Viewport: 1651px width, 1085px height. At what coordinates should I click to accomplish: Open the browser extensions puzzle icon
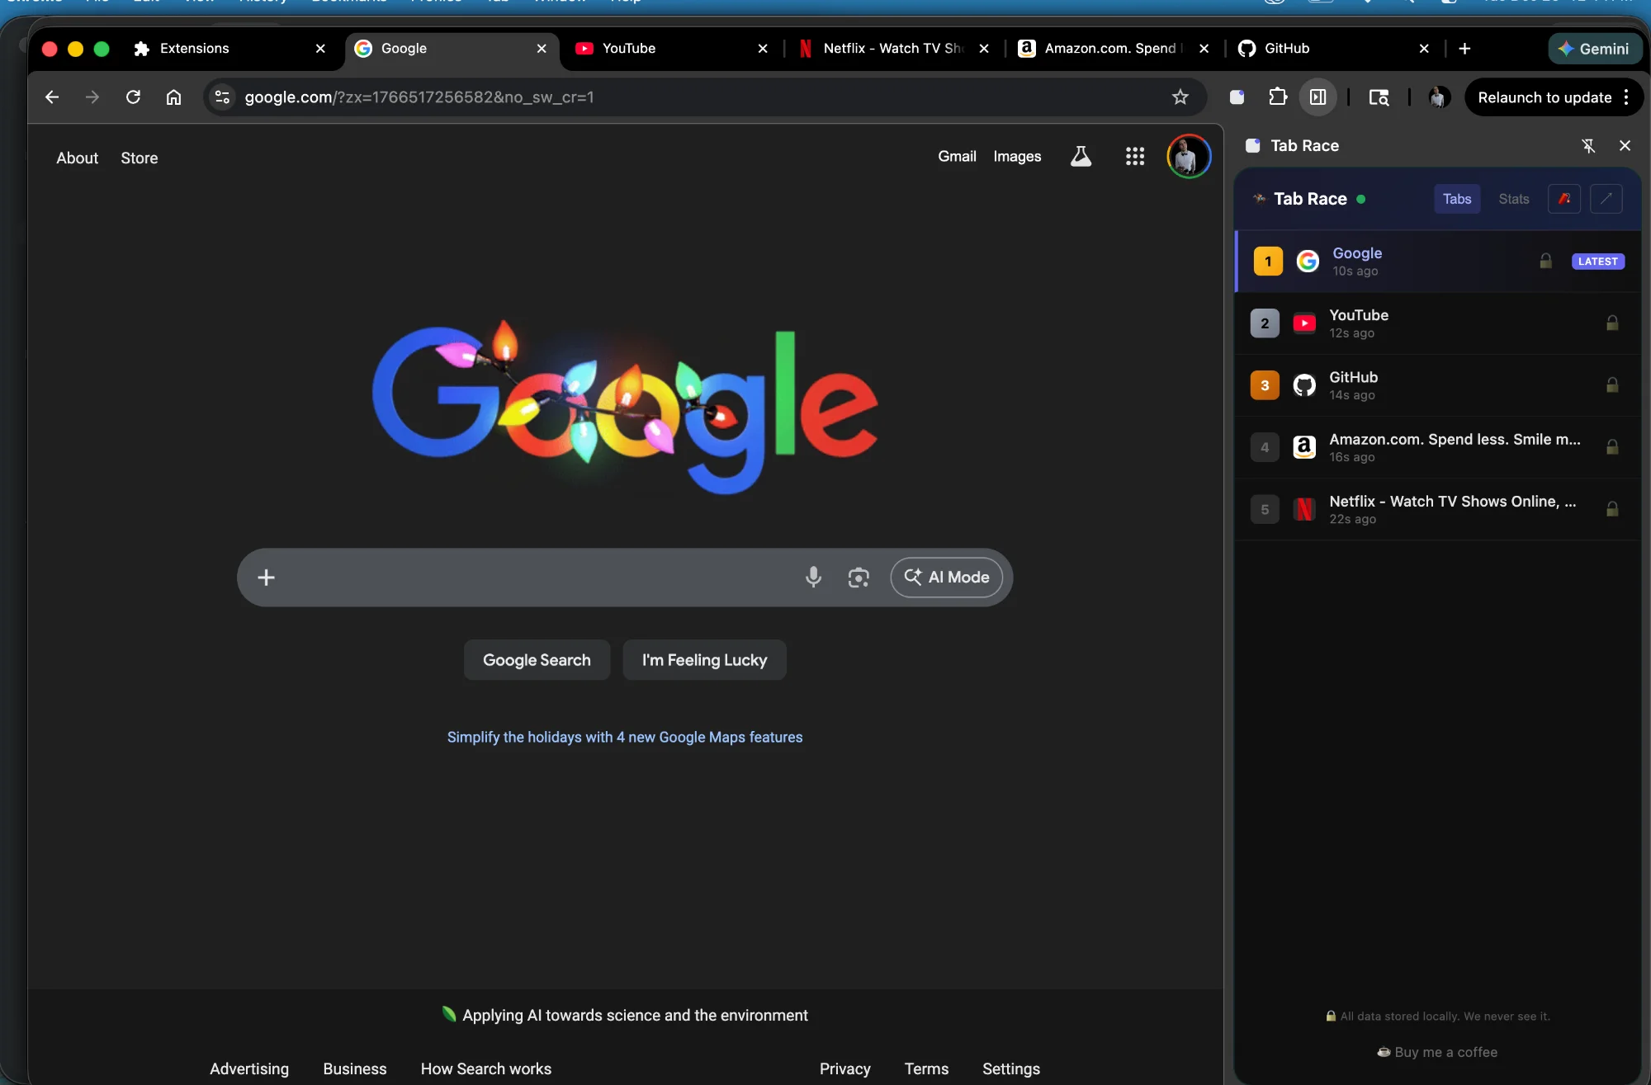coord(1276,97)
